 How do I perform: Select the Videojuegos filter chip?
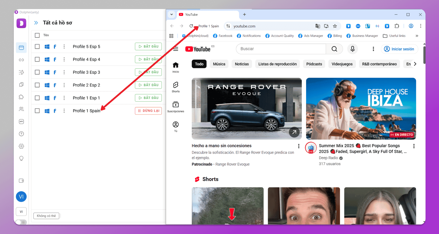coord(342,64)
